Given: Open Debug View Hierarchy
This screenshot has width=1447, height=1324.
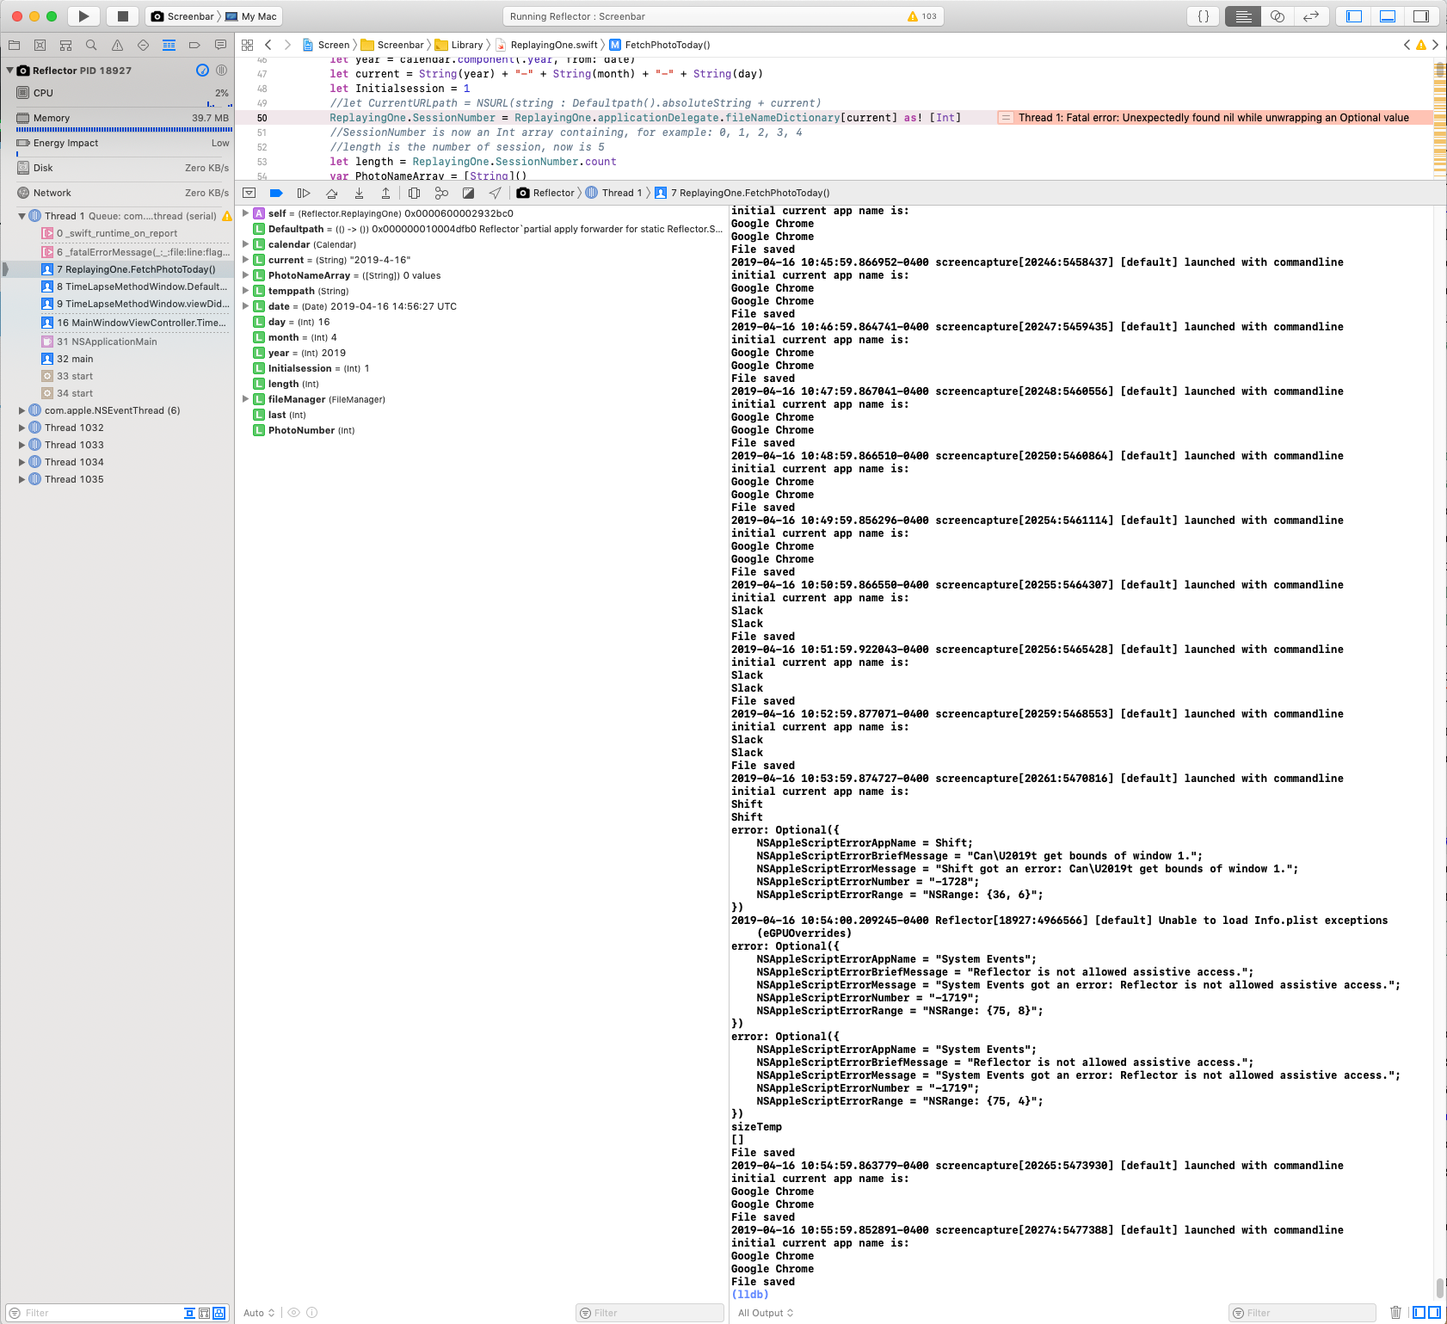Looking at the screenshot, I should [x=414, y=193].
